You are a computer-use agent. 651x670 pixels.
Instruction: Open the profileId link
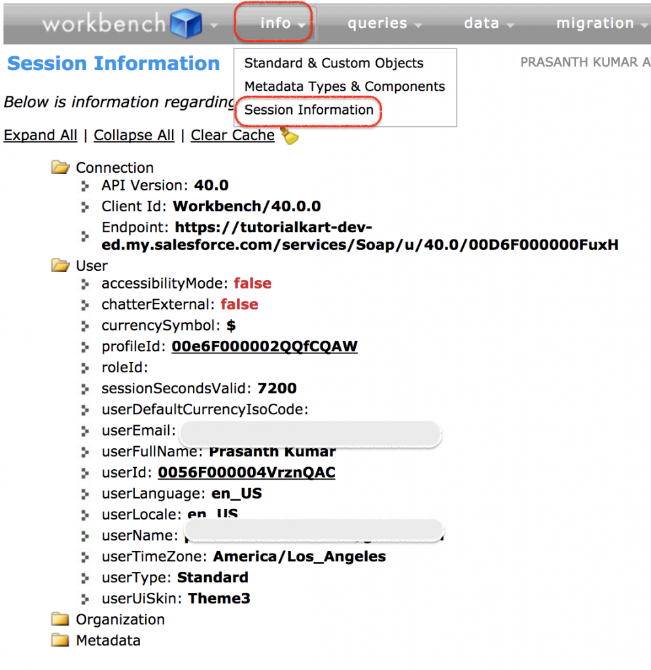(264, 346)
